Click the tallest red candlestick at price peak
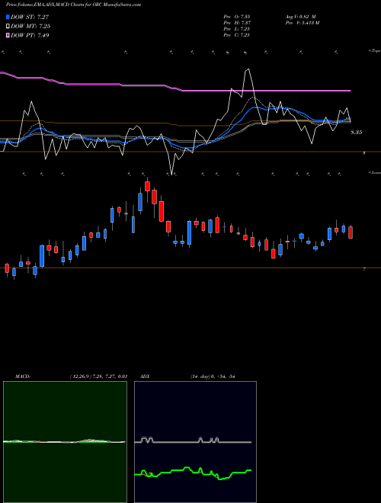 coord(148,186)
